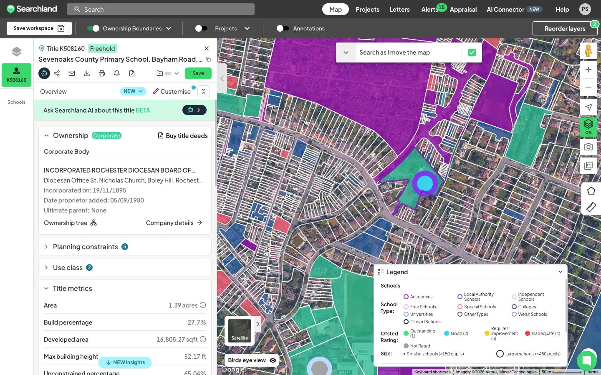Open the Projects menu in top navigation
Screen dimensions: 601x375
[367, 9]
